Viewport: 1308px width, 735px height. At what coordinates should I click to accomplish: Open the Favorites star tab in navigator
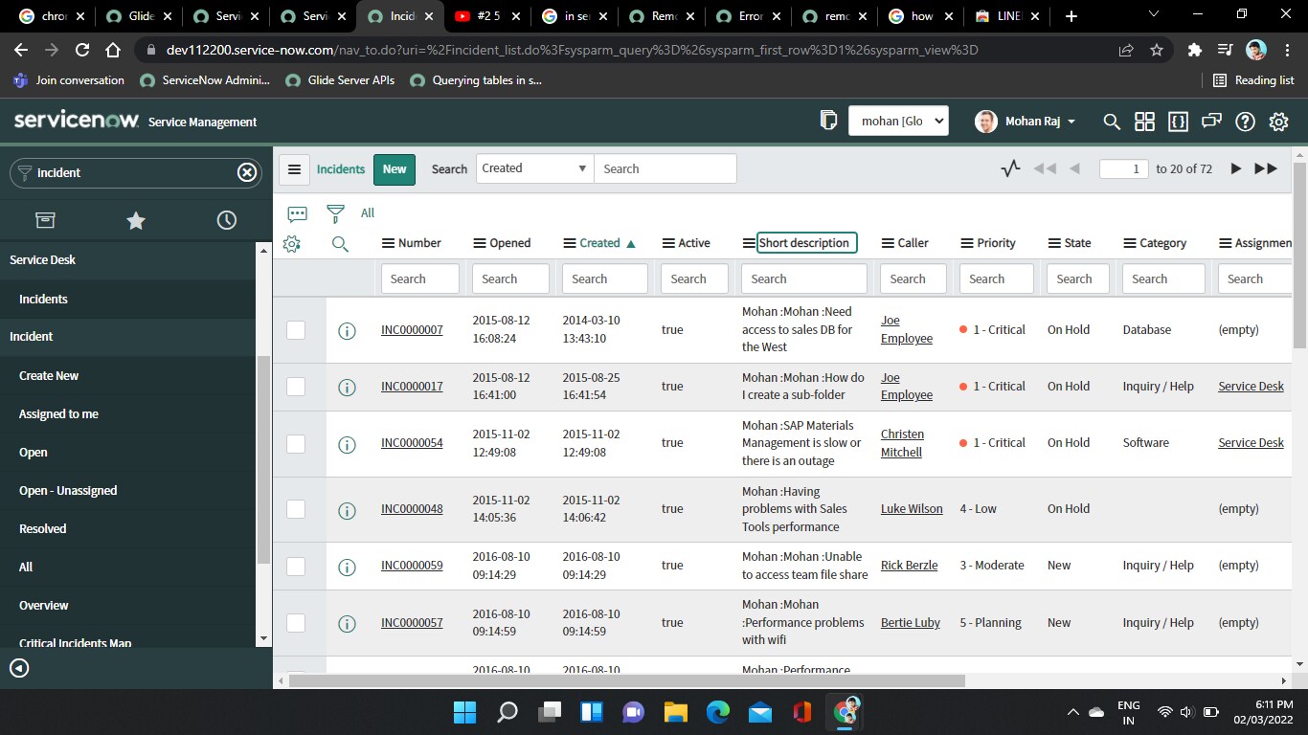coord(136,220)
